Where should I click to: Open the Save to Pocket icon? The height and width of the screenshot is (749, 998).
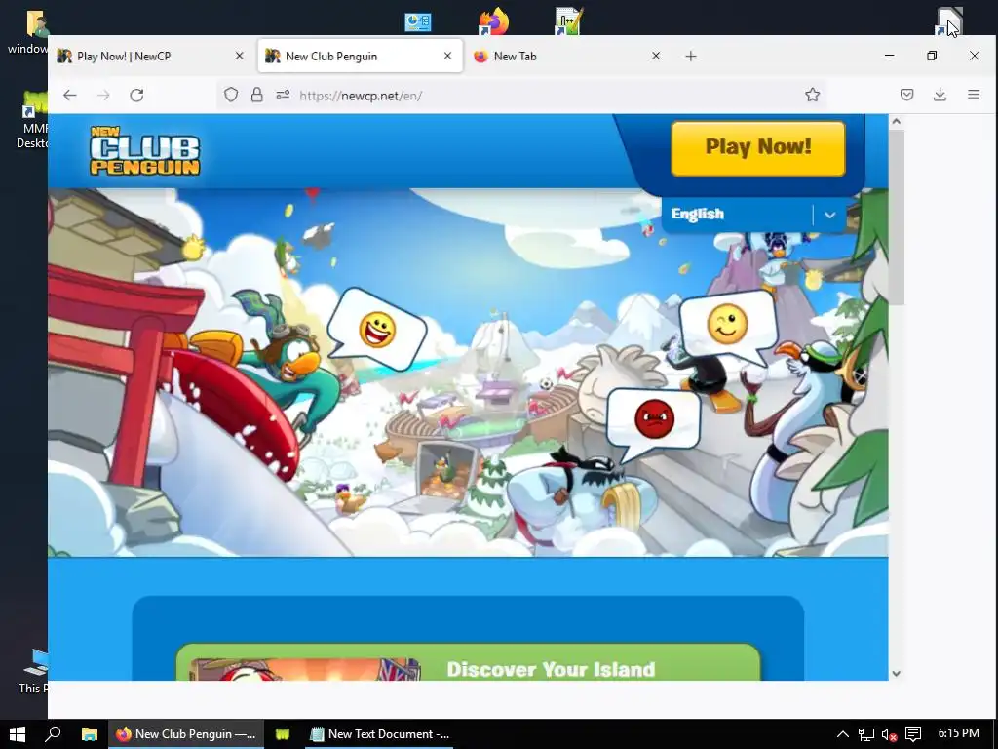click(907, 95)
